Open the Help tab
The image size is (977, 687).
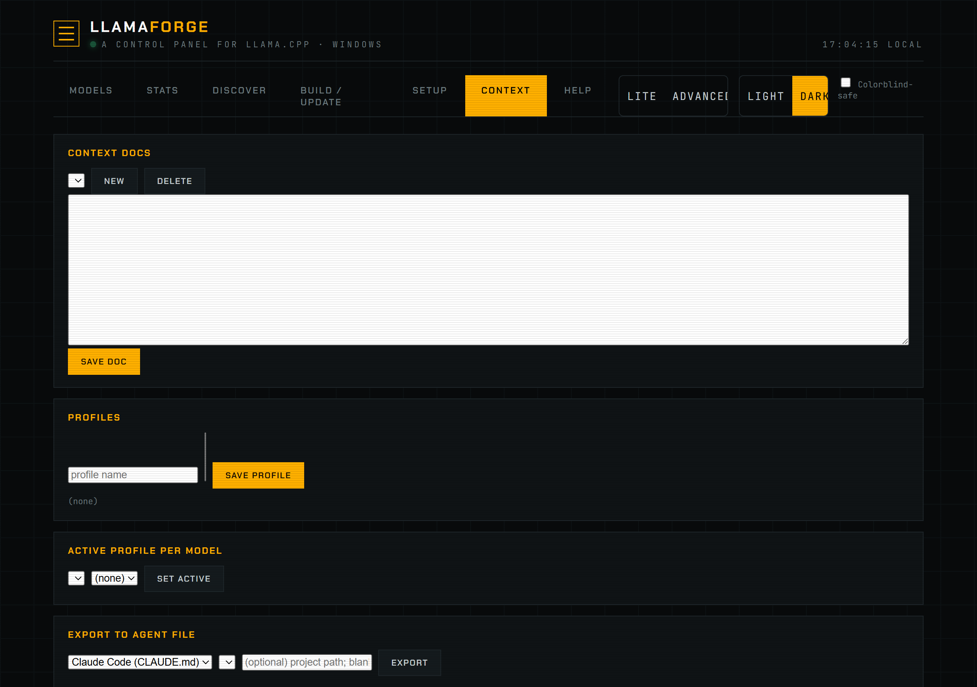578,90
